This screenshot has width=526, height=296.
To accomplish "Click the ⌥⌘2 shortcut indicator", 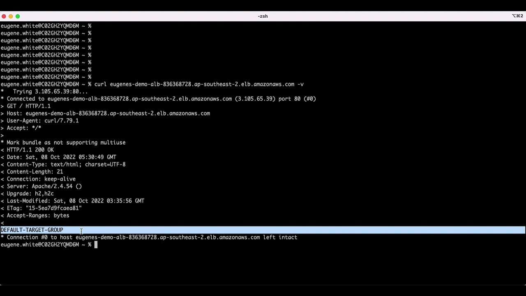I will pyautogui.click(x=517, y=16).
